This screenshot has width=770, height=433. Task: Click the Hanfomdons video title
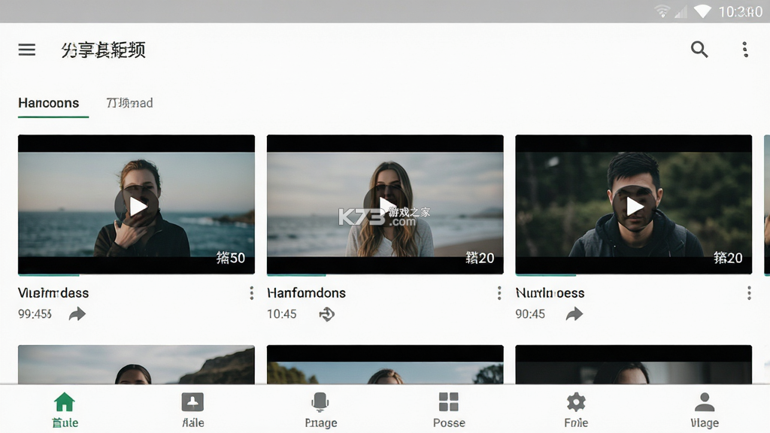point(307,293)
